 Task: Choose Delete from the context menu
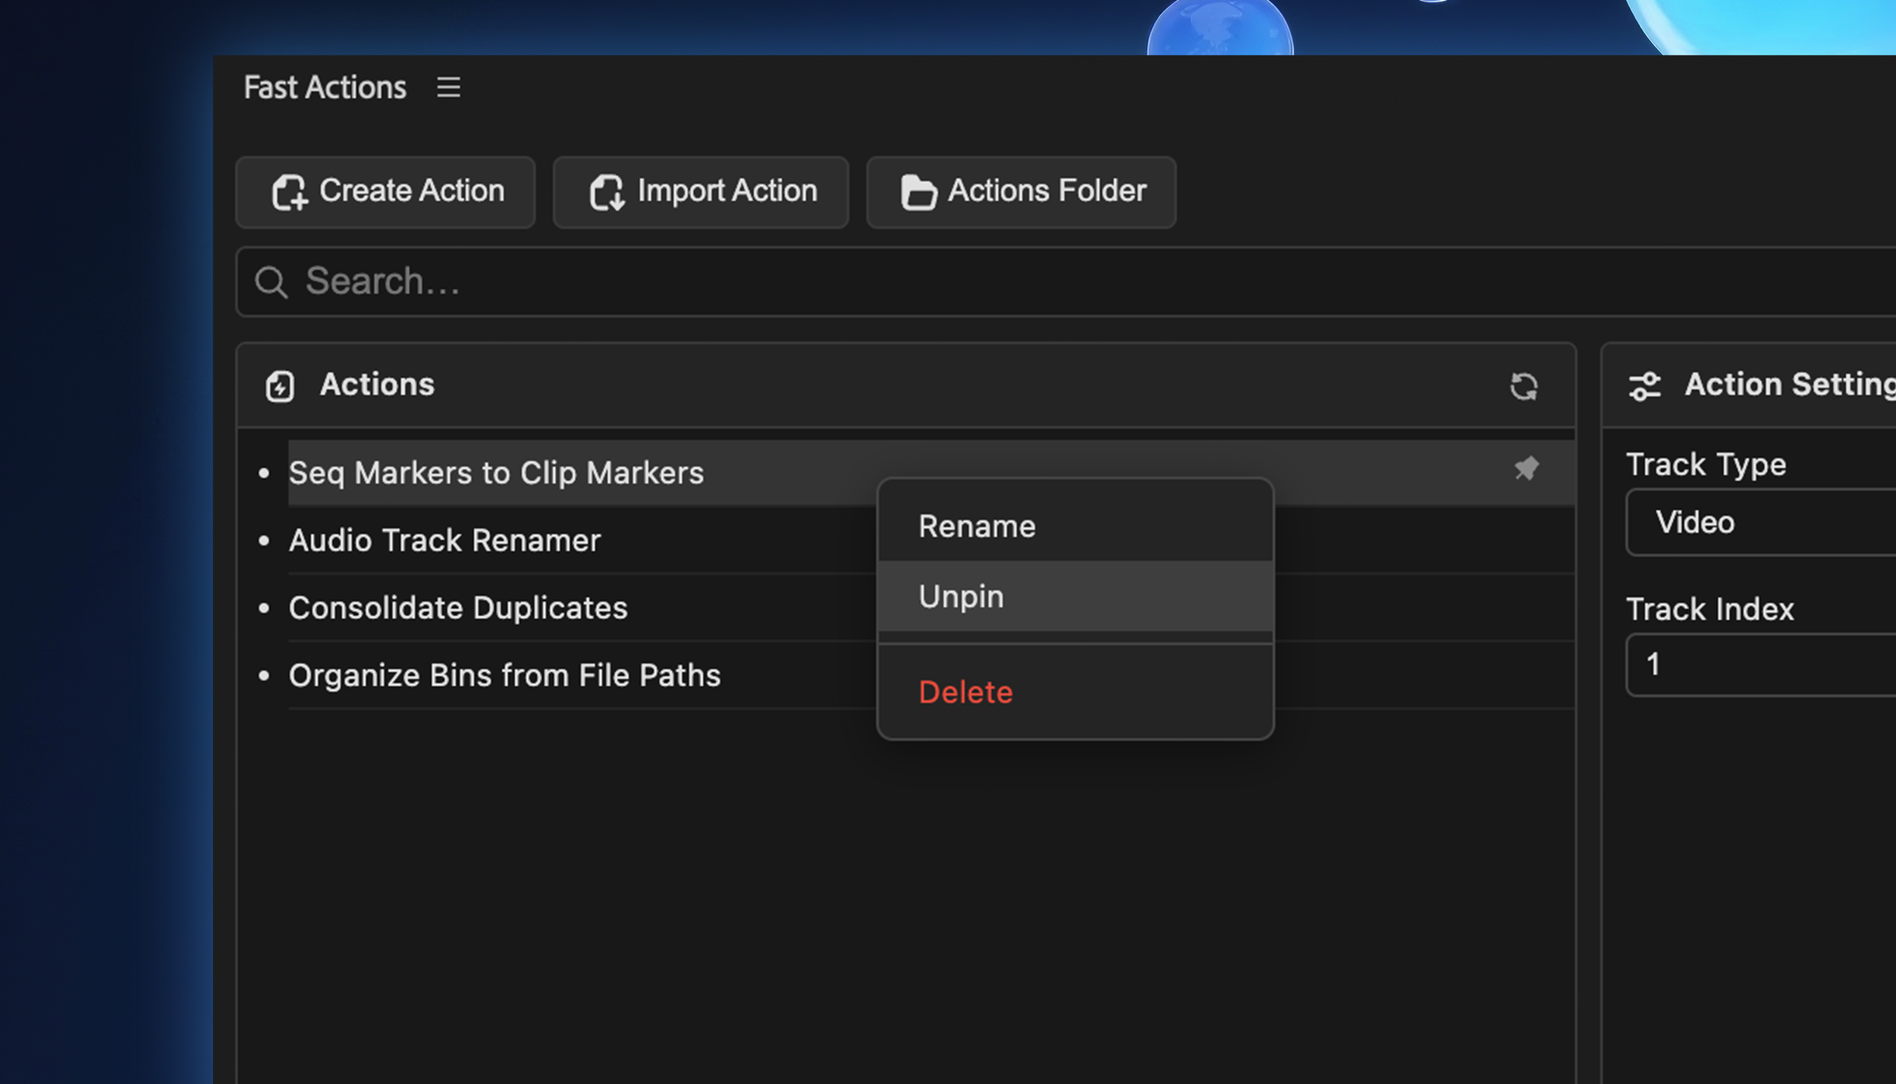[x=965, y=692]
